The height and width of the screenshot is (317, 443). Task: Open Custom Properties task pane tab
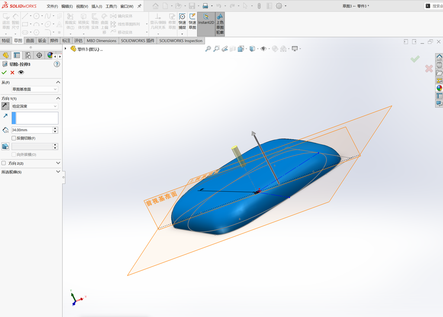click(440, 96)
